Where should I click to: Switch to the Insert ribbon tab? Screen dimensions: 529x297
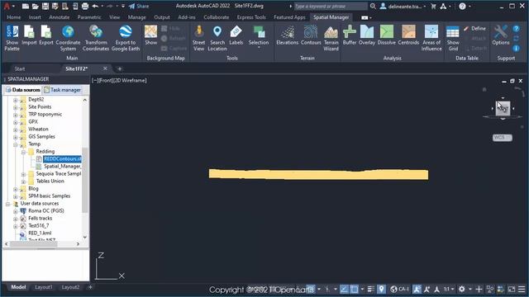pos(35,17)
